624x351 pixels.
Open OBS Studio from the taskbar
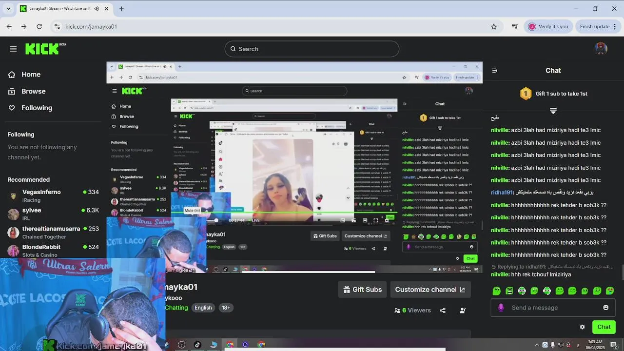coord(182,345)
